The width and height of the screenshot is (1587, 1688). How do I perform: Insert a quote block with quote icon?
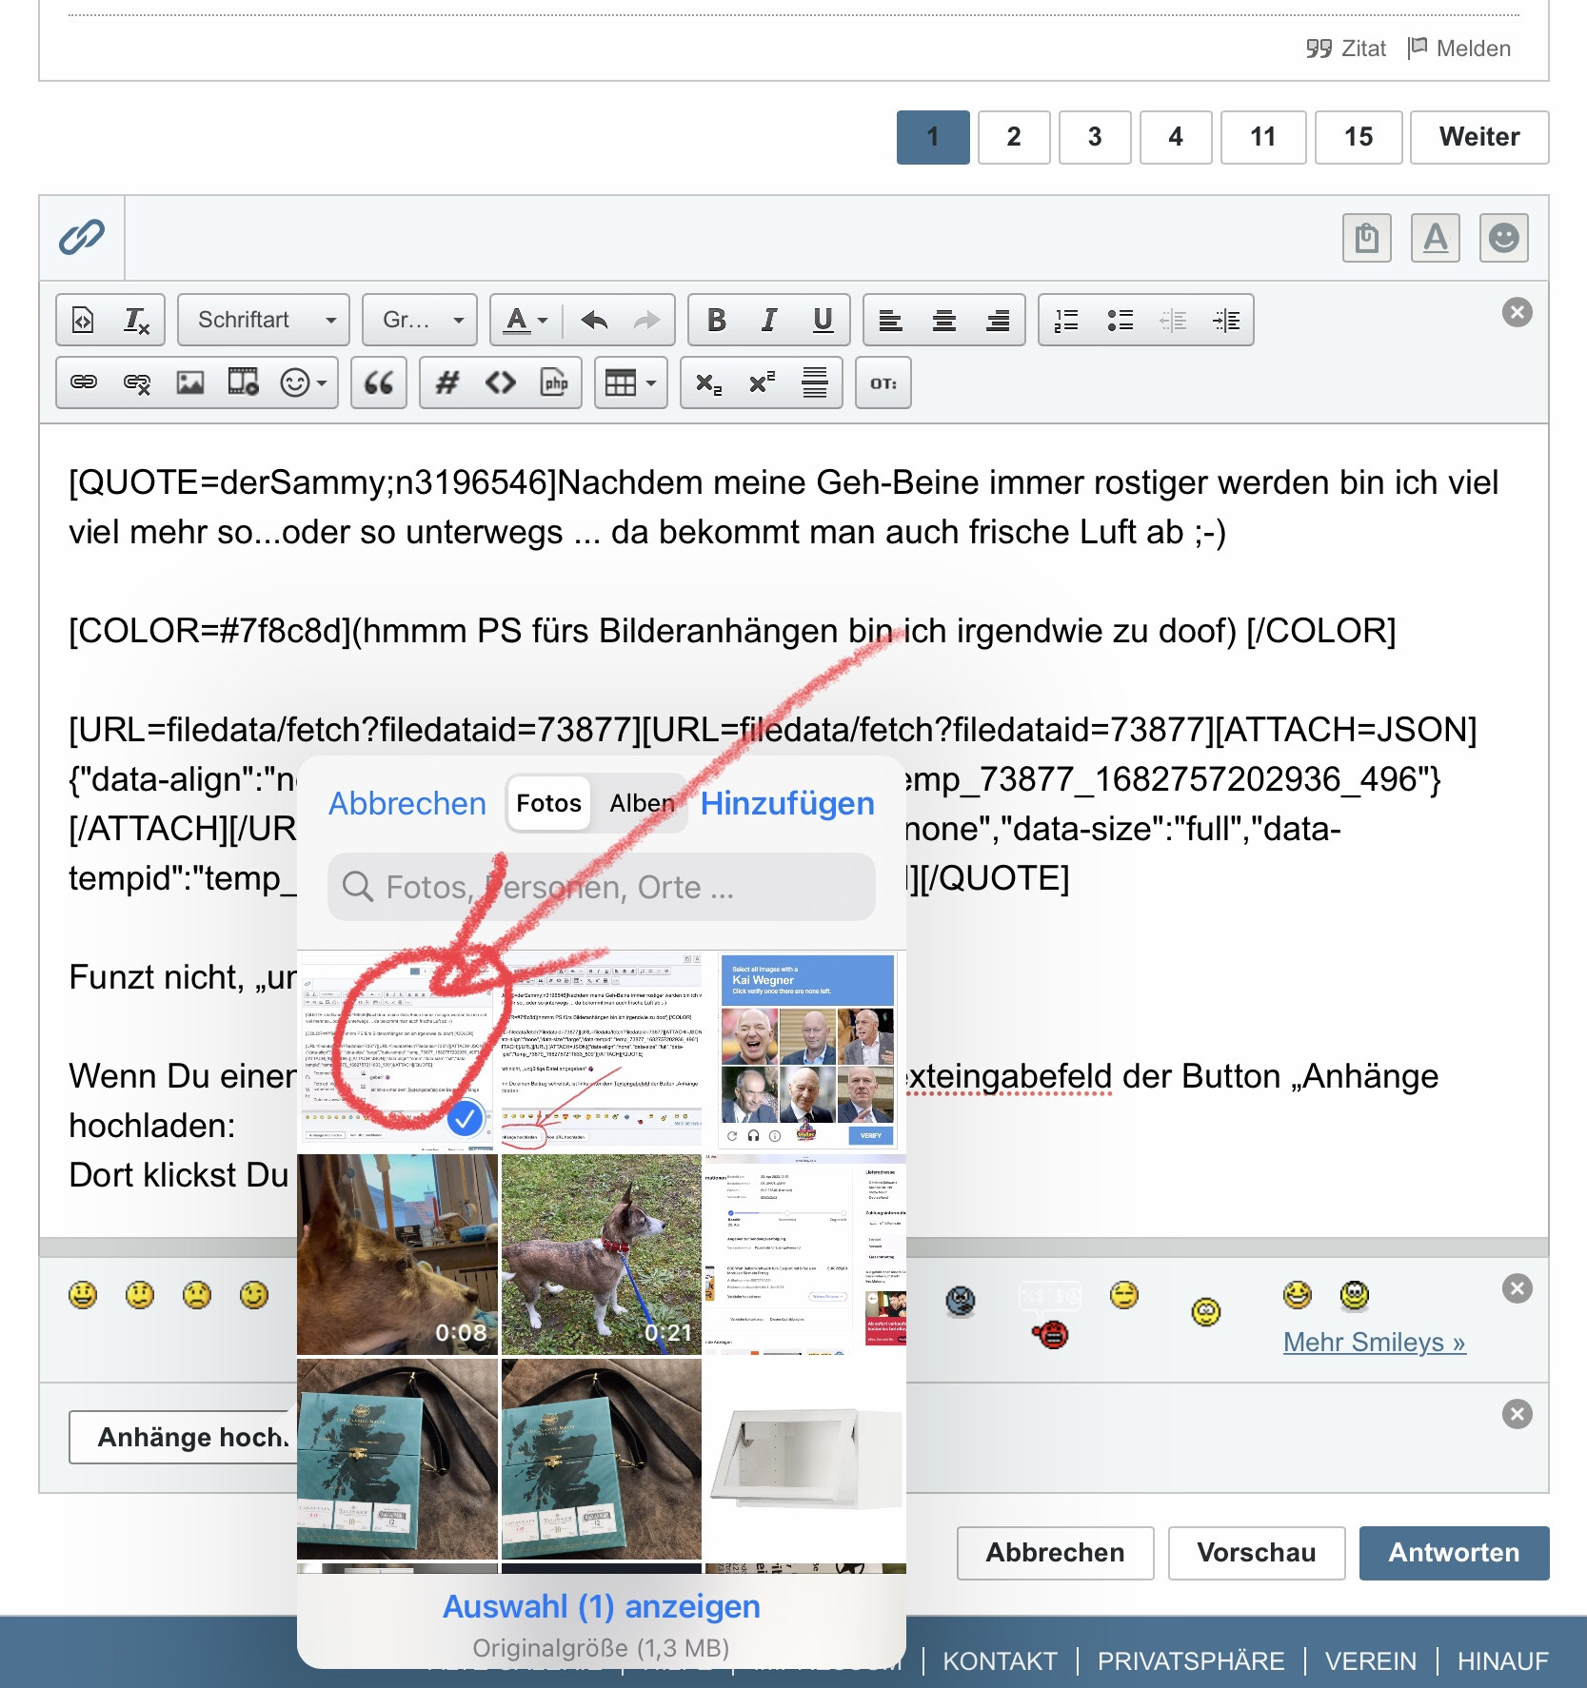coord(379,383)
